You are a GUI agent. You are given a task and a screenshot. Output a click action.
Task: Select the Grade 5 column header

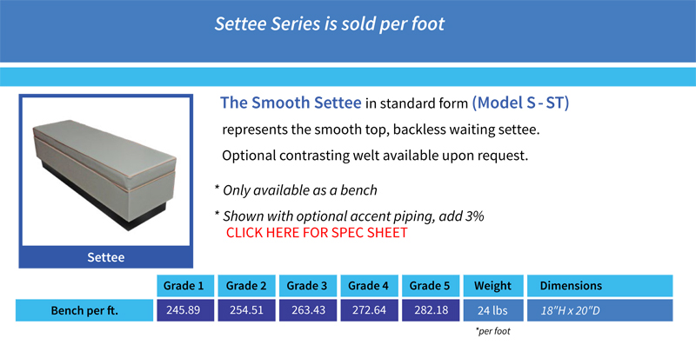tap(431, 286)
